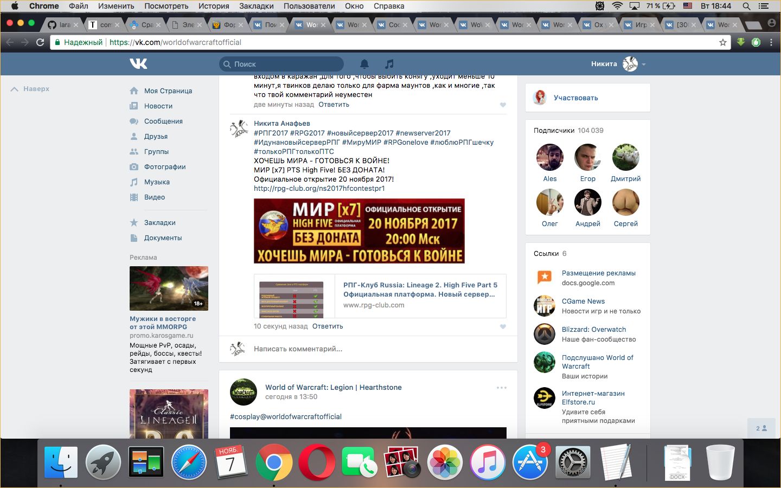Open Spotlight search in the menu bar

pyautogui.click(x=746, y=6)
